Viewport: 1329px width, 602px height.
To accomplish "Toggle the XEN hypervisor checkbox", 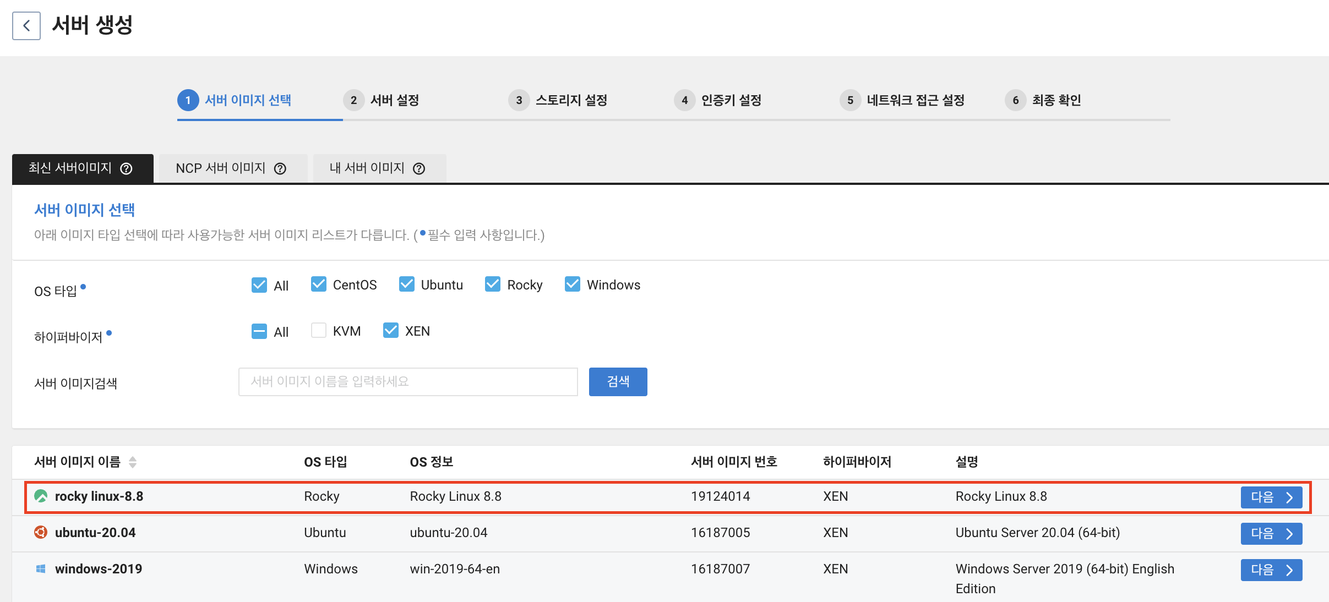I will tap(391, 330).
